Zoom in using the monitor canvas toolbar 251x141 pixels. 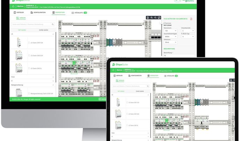pyautogui.click(x=152, y=18)
